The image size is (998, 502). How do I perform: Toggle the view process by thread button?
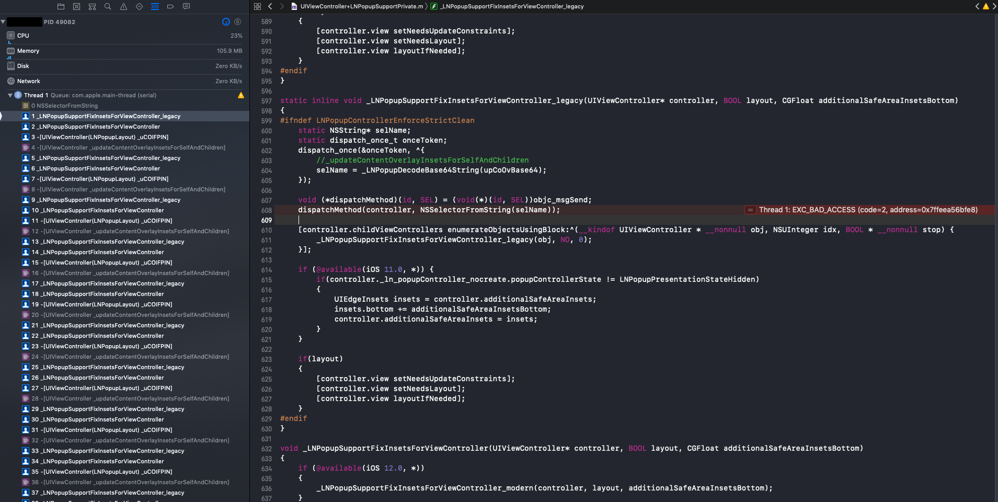238,21
